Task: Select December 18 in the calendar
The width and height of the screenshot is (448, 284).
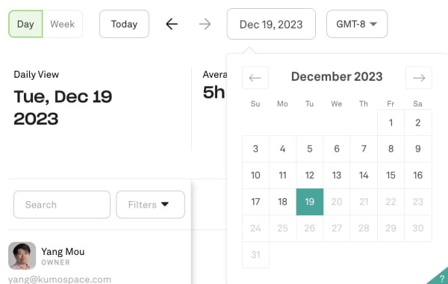Action: (x=282, y=202)
